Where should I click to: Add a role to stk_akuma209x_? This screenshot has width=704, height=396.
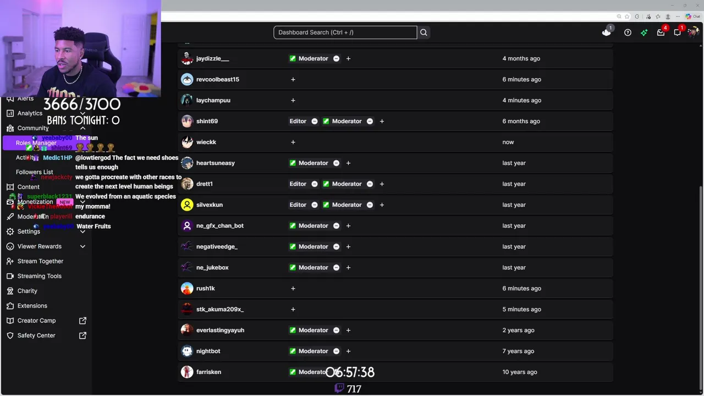[293, 309]
